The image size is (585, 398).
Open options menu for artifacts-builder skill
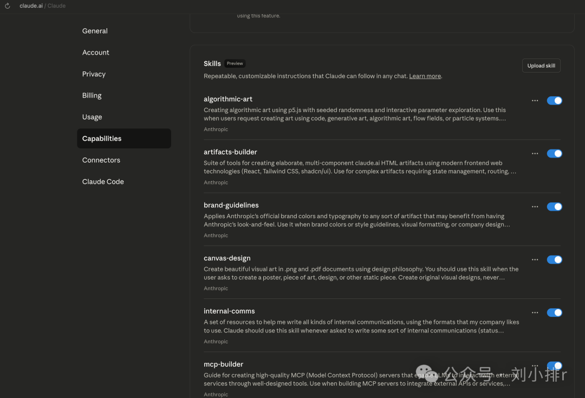pos(535,154)
